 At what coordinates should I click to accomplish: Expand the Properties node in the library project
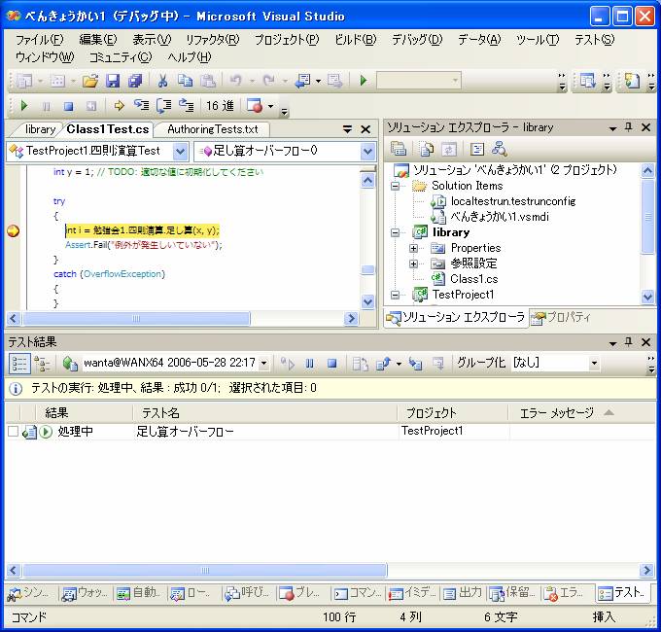414,248
